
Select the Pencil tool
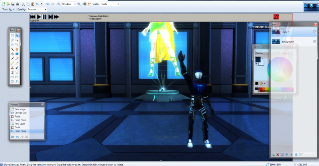click(x=12, y=63)
